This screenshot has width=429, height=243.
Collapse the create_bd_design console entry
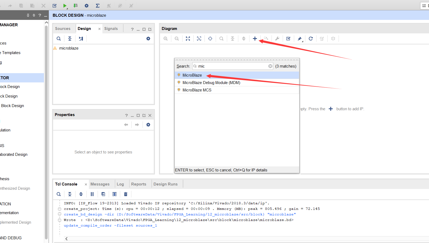(60, 214)
